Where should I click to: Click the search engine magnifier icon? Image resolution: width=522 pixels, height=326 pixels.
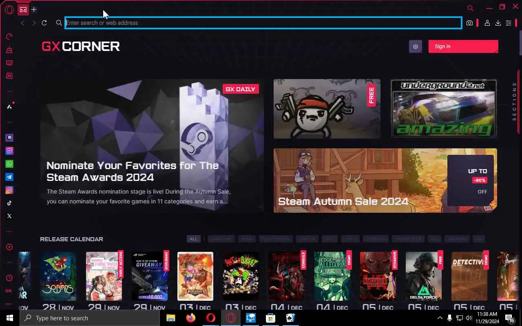(59, 23)
